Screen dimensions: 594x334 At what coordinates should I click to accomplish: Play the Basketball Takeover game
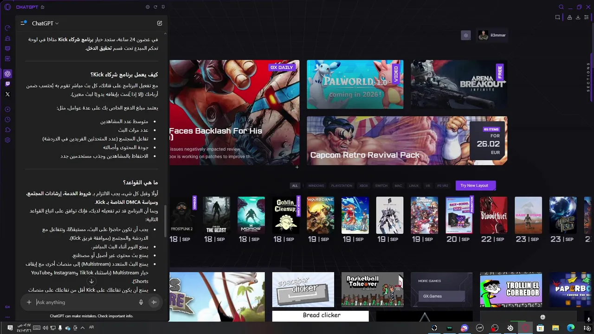click(372, 289)
